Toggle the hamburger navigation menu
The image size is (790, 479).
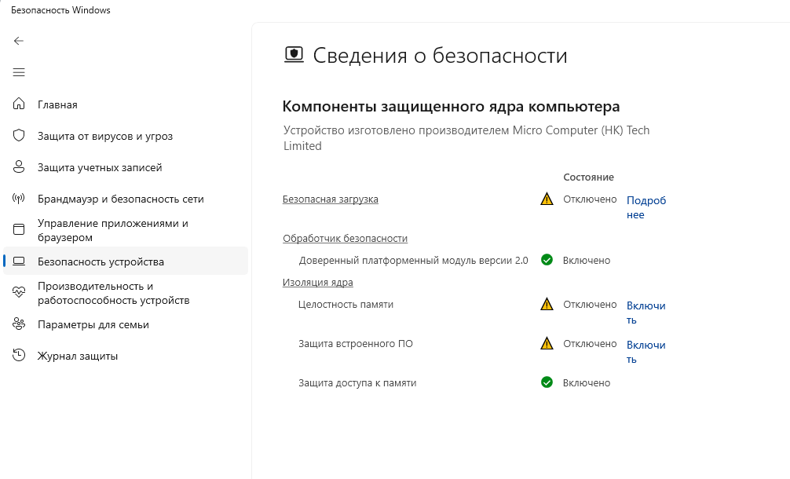19,72
